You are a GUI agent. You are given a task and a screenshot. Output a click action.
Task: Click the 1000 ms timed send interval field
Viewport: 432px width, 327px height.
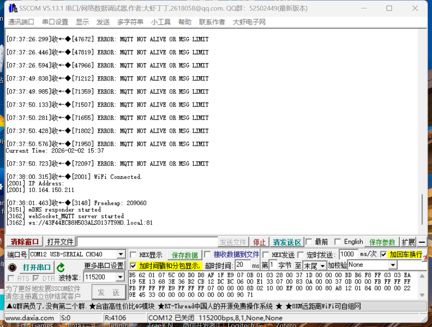348,254
